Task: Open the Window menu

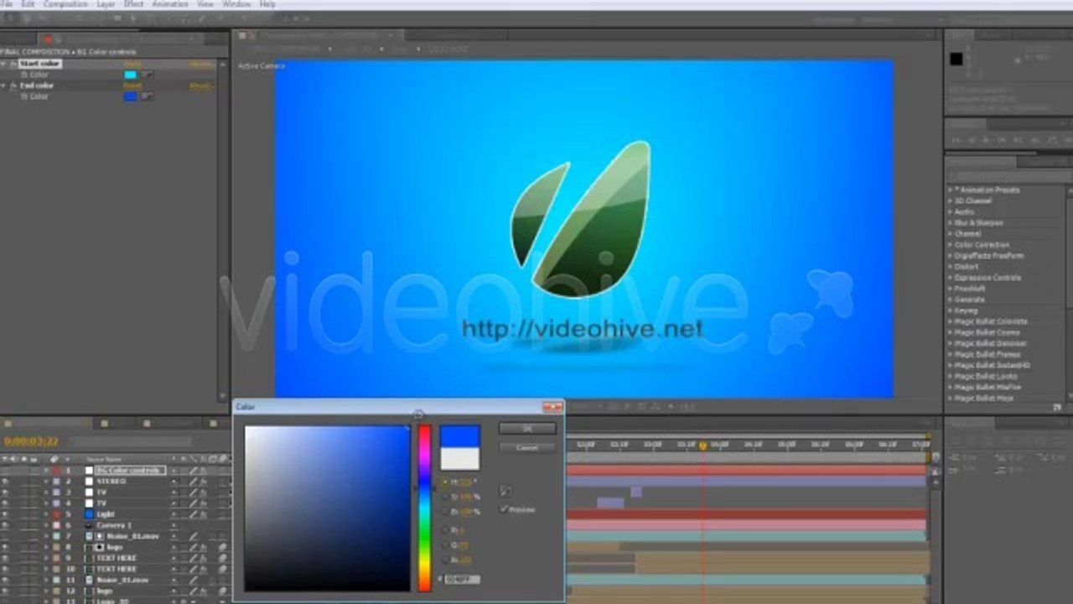Action: coord(236,4)
